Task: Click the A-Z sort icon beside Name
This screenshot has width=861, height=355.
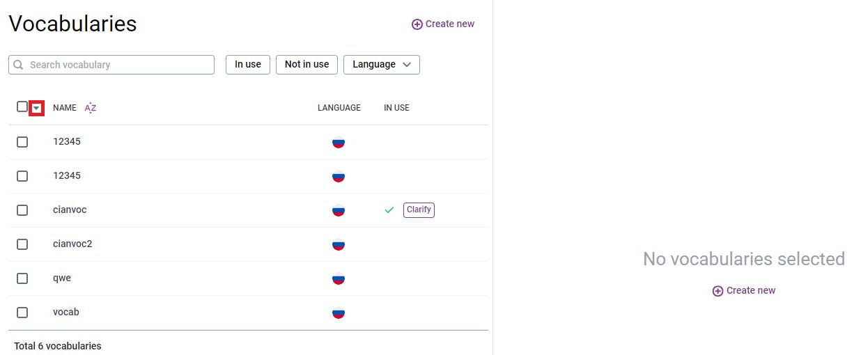Action: 91,108
